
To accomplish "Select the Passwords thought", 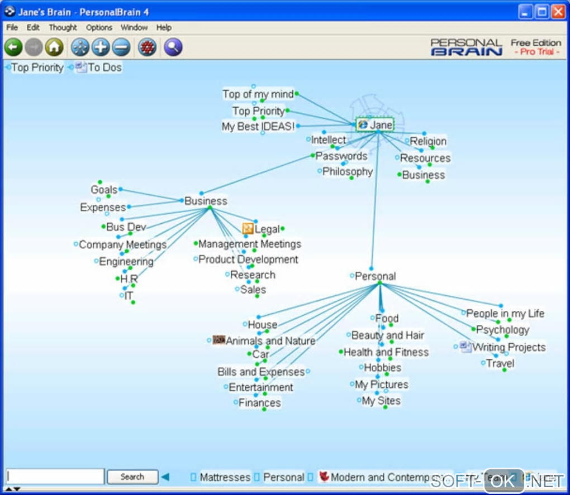I will tap(341, 156).
